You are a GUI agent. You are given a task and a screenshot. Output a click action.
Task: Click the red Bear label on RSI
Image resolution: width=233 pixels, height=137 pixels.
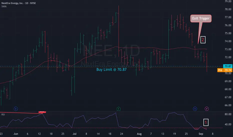(x=42, y=112)
